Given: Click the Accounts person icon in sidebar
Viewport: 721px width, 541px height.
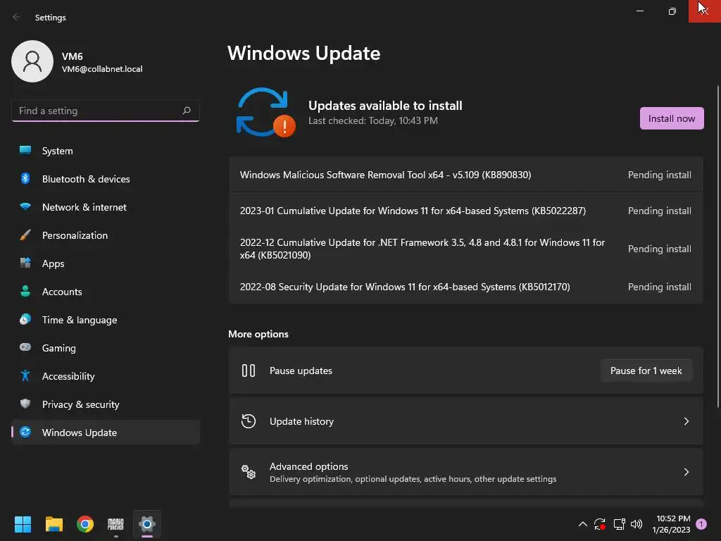Looking at the screenshot, I should (25, 291).
